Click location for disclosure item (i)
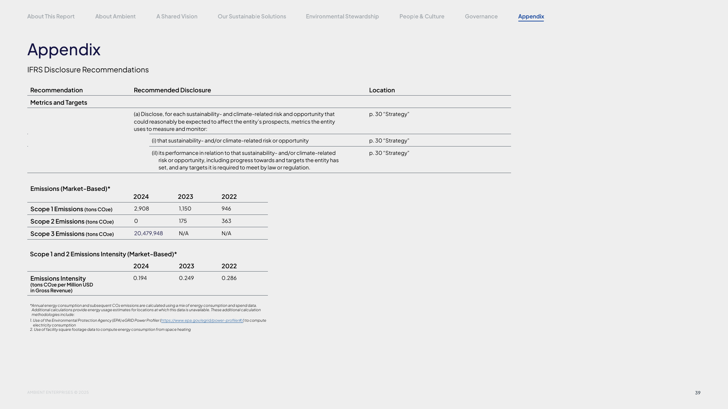728x409 pixels. pyautogui.click(x=389, y=141)
